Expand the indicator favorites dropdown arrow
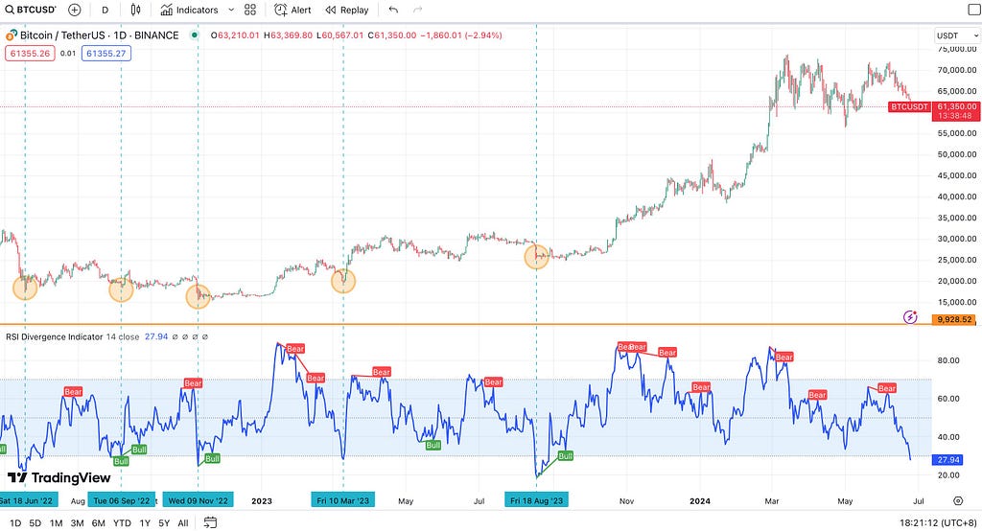Image resolution: width=982 pixels, height=531 pixels. coord(231,10)
